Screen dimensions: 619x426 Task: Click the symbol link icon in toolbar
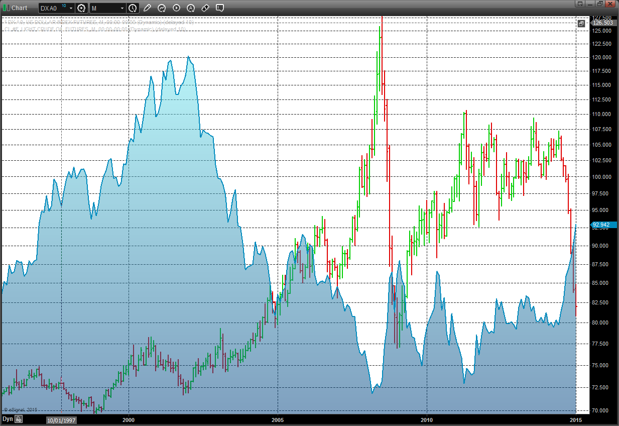pyautogui.click(x=205, y=8)
